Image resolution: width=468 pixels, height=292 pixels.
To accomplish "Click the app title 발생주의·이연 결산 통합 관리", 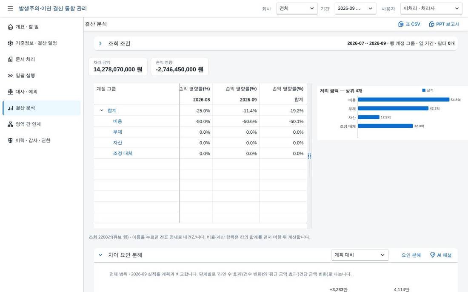I will [53, 8].
